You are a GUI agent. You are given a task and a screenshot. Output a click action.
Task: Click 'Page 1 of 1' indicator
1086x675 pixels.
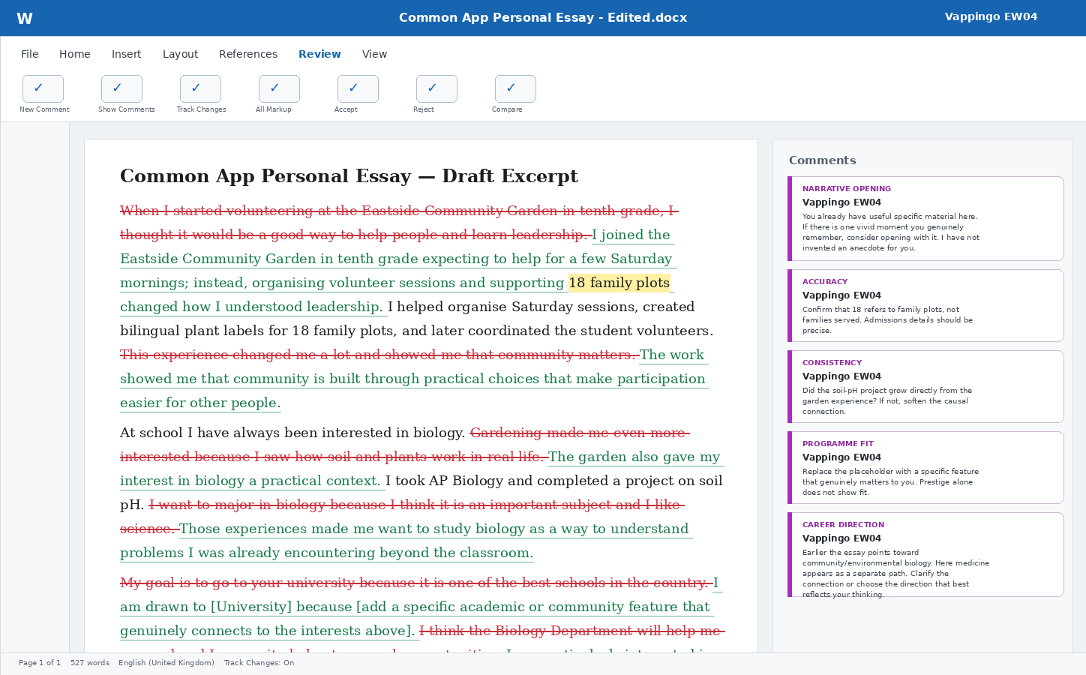click(40, 663)
